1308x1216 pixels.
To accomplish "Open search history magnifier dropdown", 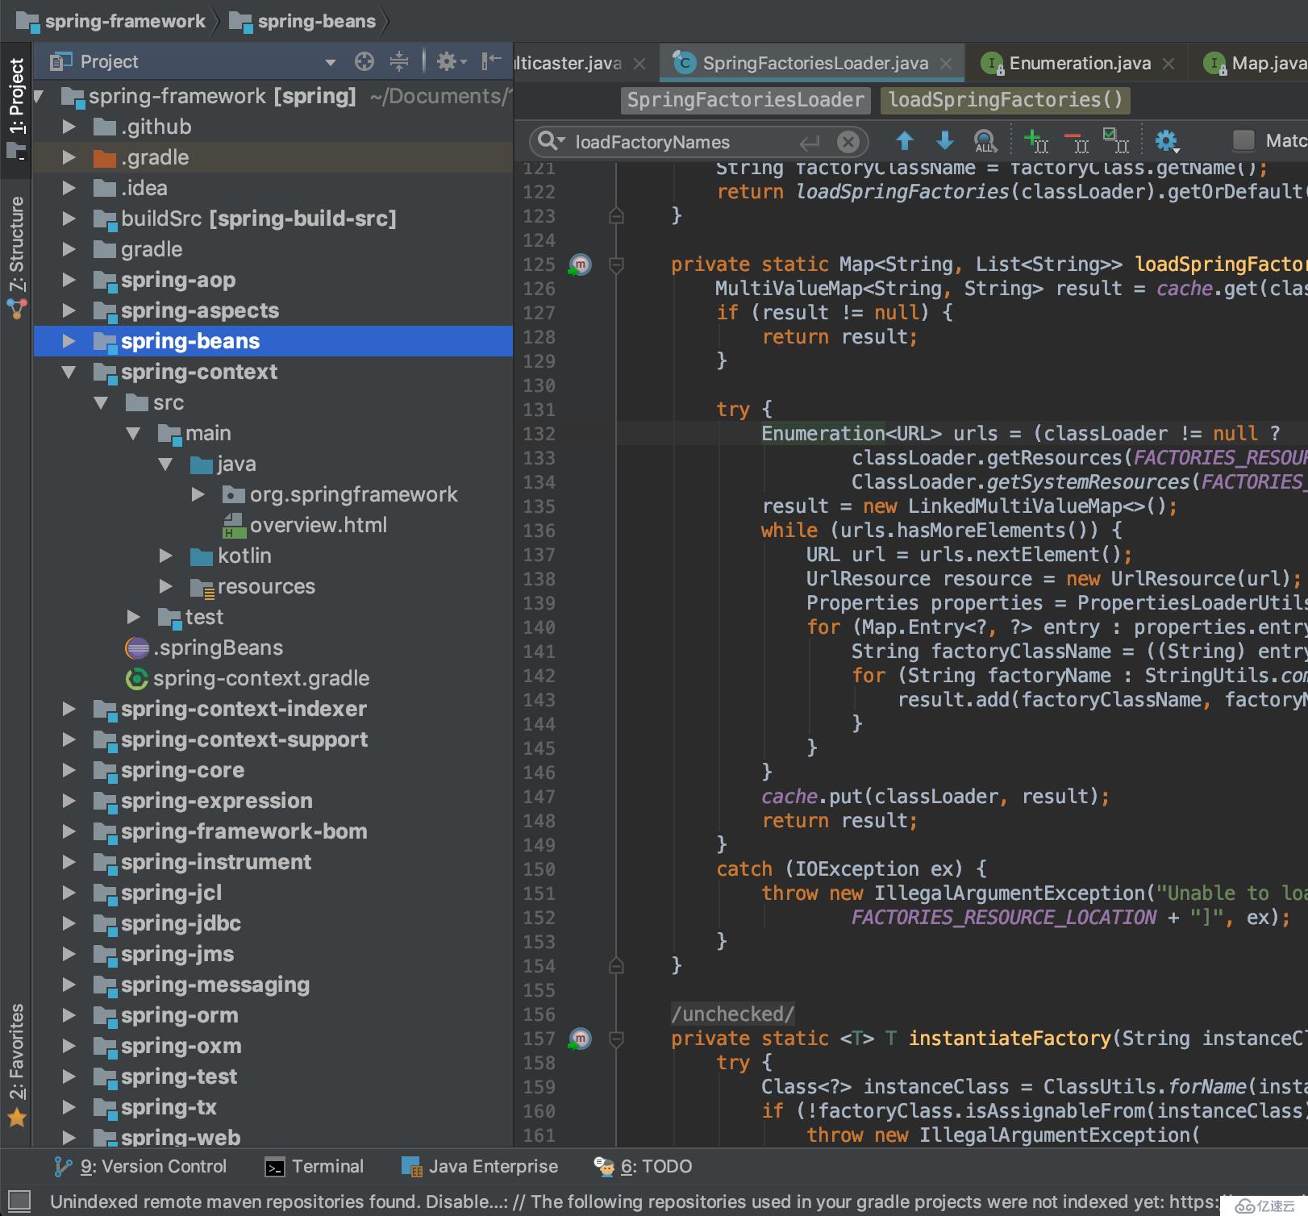I will coord(552,141).
